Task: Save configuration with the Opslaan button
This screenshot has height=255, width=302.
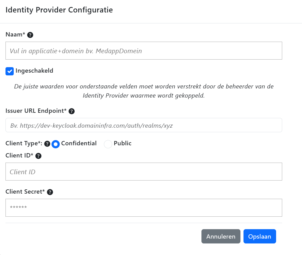Action: click(260, 236)
